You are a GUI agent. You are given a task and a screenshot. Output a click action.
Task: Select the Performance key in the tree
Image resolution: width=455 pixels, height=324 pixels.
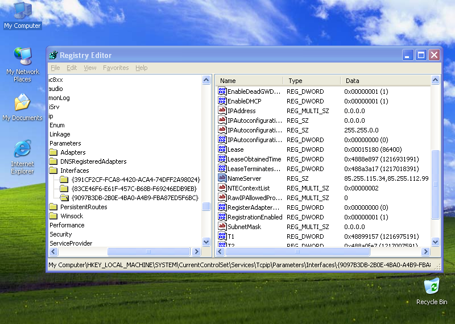click(67, 225)
